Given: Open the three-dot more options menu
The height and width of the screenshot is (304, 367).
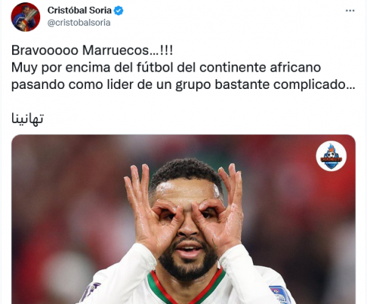Looking at the screenshot, I should [350, 11].
